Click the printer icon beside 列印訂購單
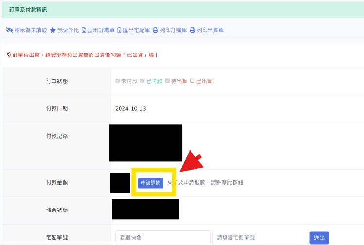Viewport: 364px width, 245px height. point(156,30)
